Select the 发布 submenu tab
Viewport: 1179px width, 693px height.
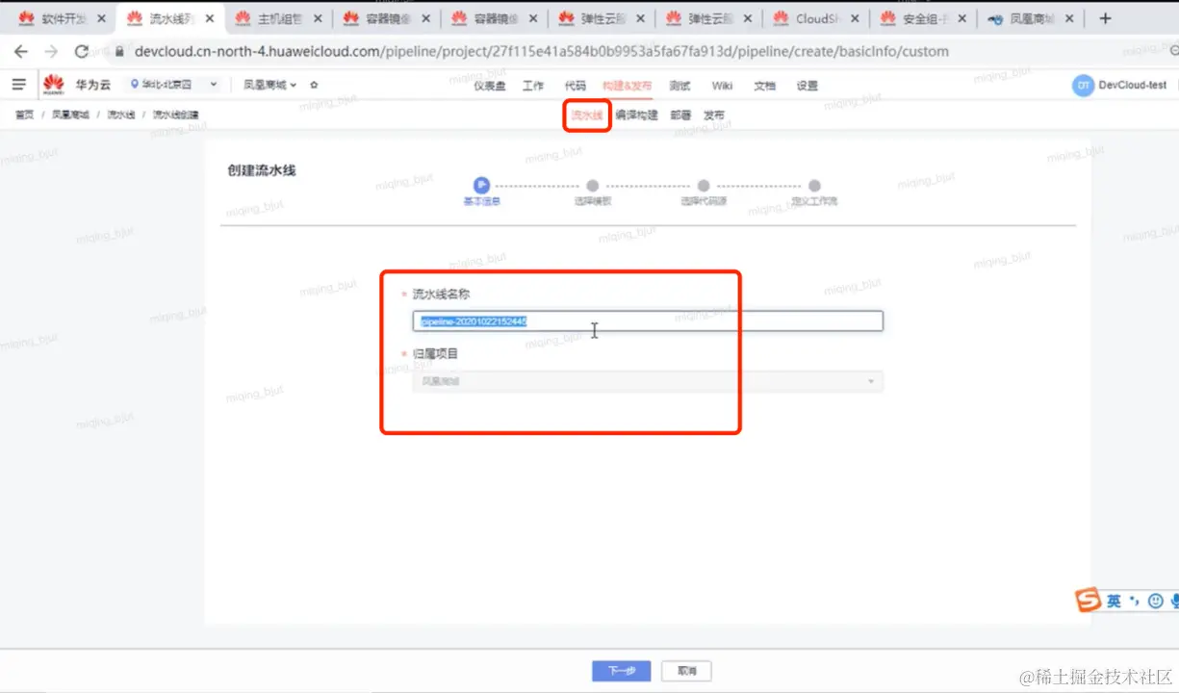click(x=714, y=115)
